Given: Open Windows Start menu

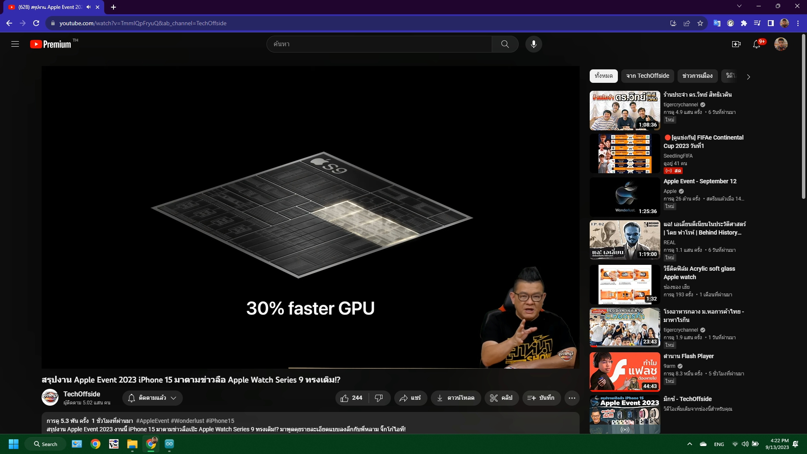Looking at the screenshot, I should (x=13, y=444).
